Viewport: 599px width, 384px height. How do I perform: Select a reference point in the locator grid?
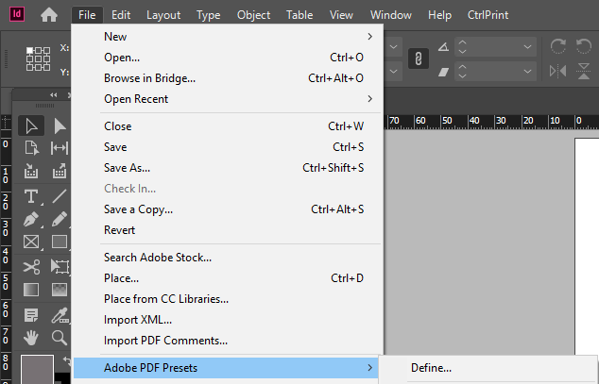(38, 58)
